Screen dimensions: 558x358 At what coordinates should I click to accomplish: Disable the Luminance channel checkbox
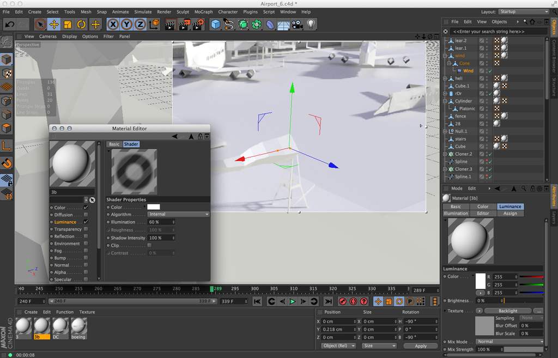coord(86,222)
